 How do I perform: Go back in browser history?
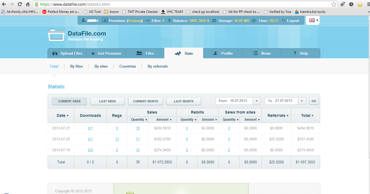(4, 4)
